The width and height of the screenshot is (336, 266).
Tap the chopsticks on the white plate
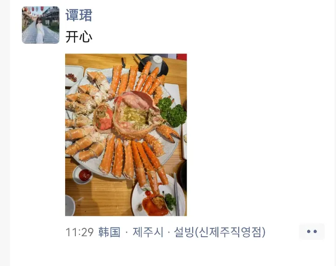click(176, 194)
